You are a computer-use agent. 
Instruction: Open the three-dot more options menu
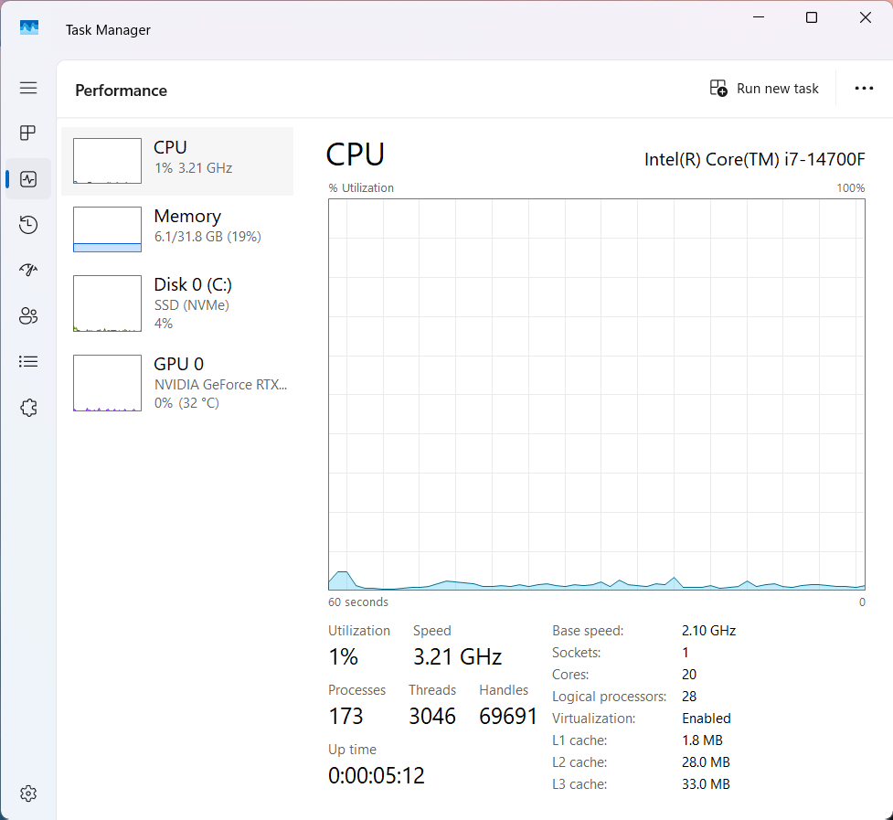[864, 89]
